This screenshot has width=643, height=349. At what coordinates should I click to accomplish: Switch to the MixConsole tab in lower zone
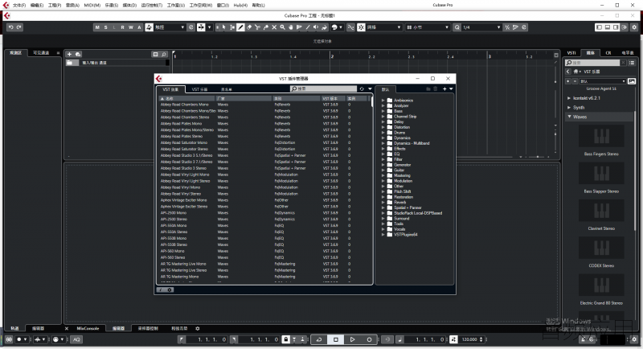(x=88, y=329)
